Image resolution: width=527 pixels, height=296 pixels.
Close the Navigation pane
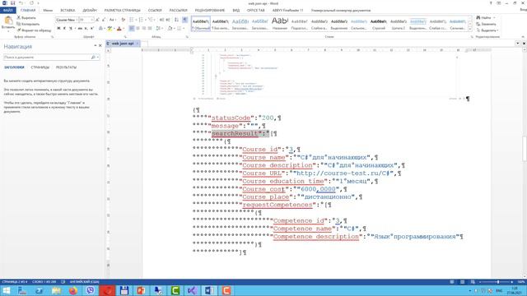click(x=100, y=45)
